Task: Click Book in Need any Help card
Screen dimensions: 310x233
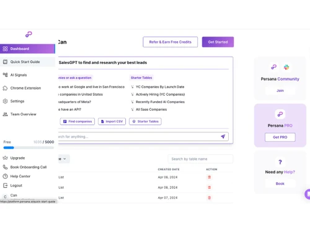Action: tap(280, 183)
